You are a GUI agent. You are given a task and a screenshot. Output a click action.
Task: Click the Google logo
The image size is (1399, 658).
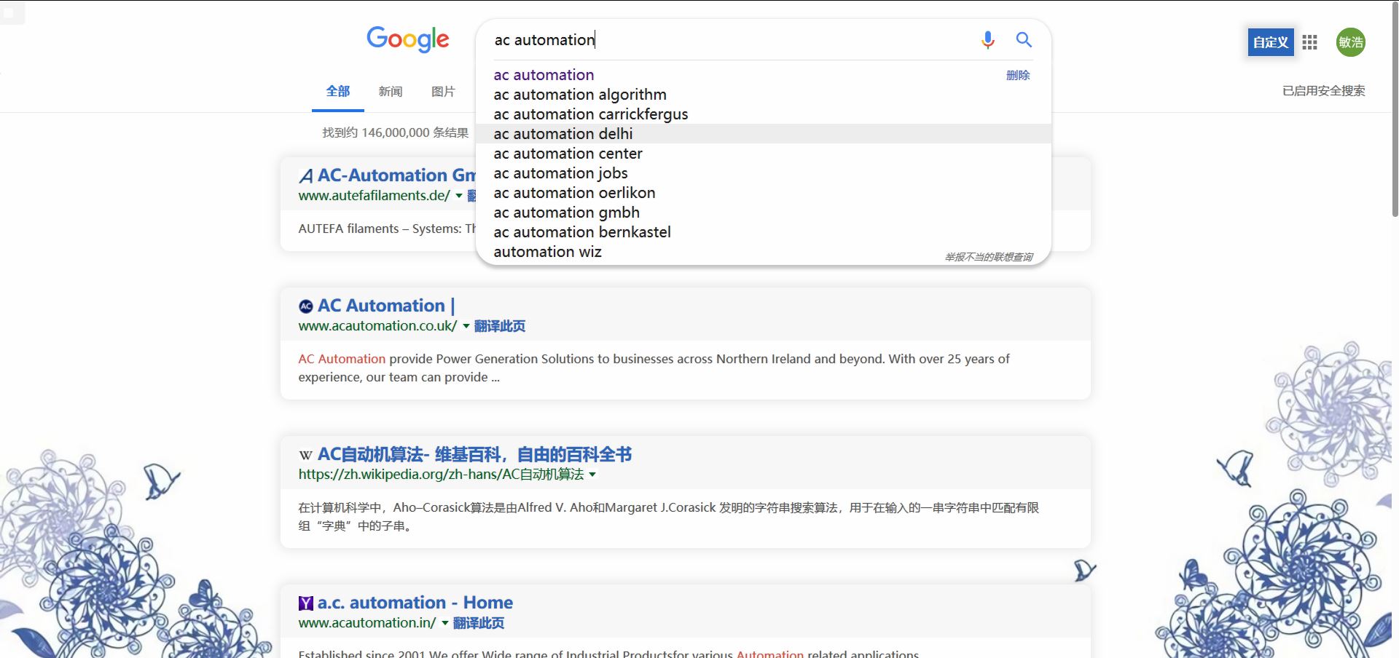(x=407, y=39)
